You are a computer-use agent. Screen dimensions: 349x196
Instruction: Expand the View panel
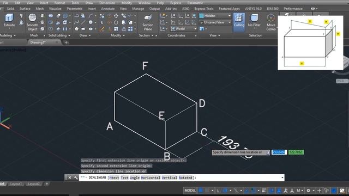pyautogui.click(x=215, y=35)
